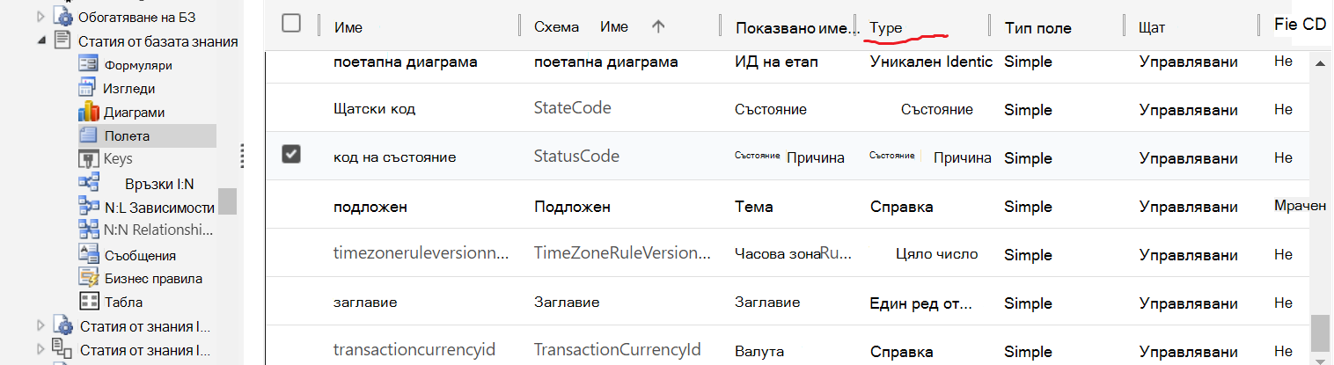Click the Табла dashboard icon
1334x365 pixels.
click(x=88, y=301)
